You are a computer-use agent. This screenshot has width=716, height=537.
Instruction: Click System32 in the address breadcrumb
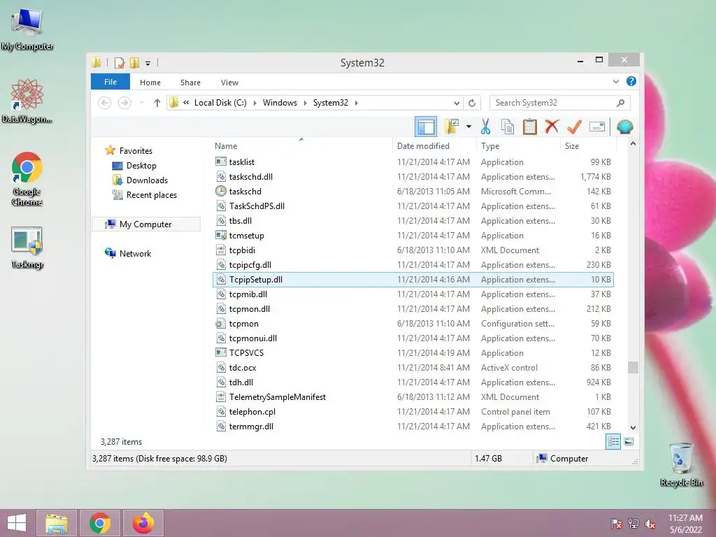(x=331, y=103)
